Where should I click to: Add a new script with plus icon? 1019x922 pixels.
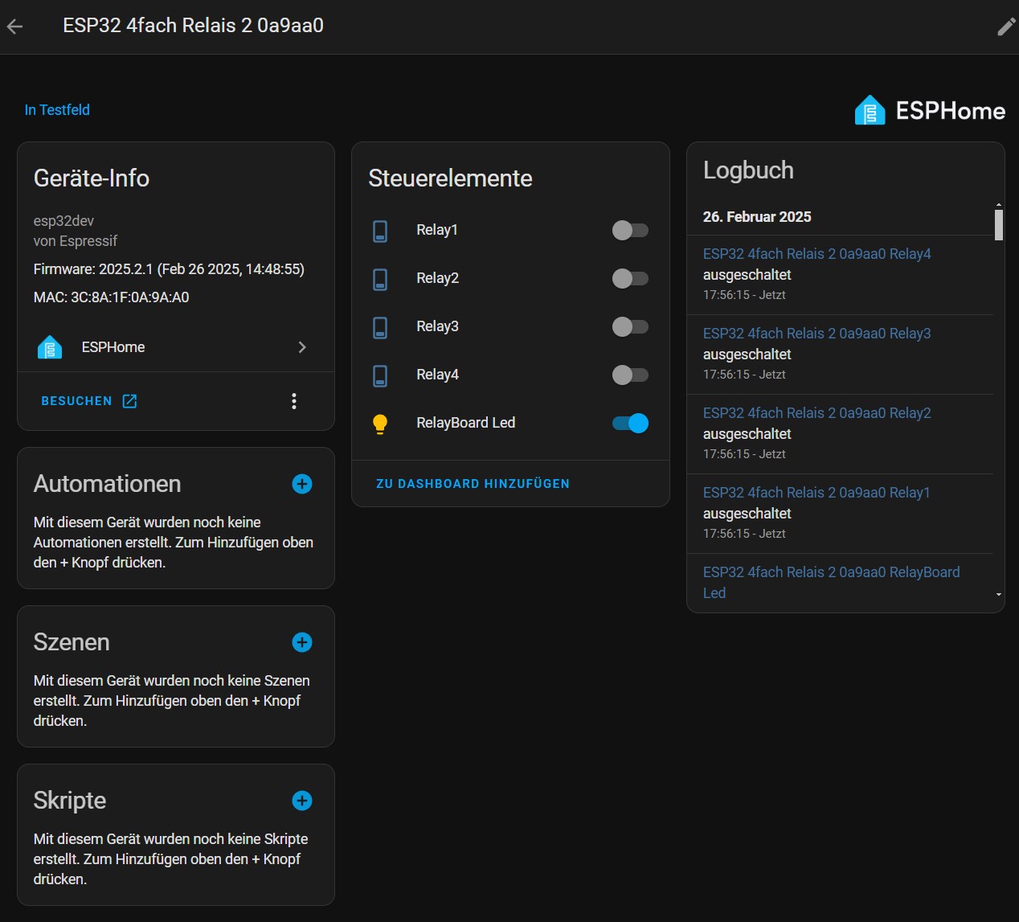[302, 801]
